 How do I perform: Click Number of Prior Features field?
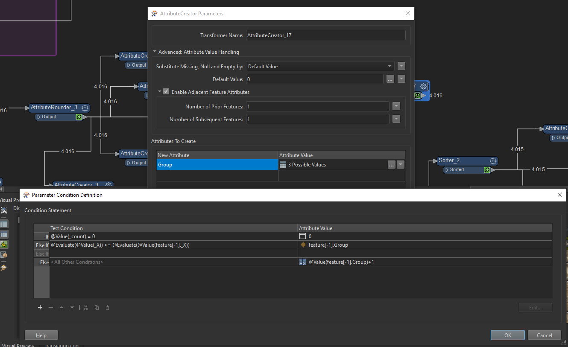[318, 106]
